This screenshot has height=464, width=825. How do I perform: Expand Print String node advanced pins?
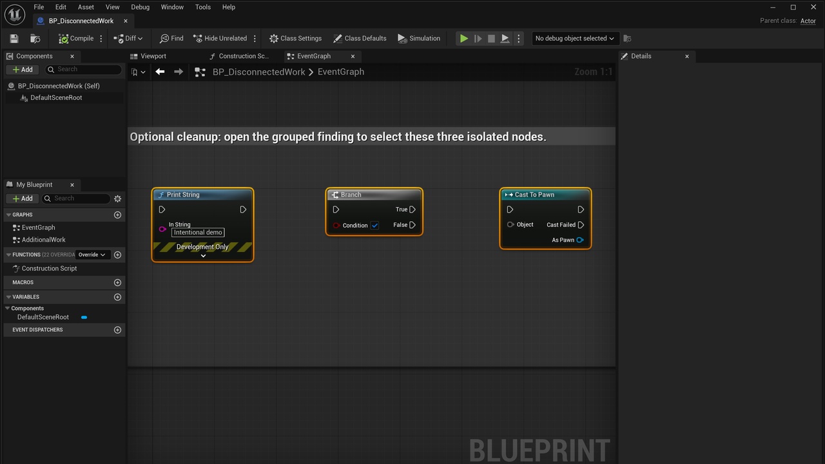pos(203,256)
